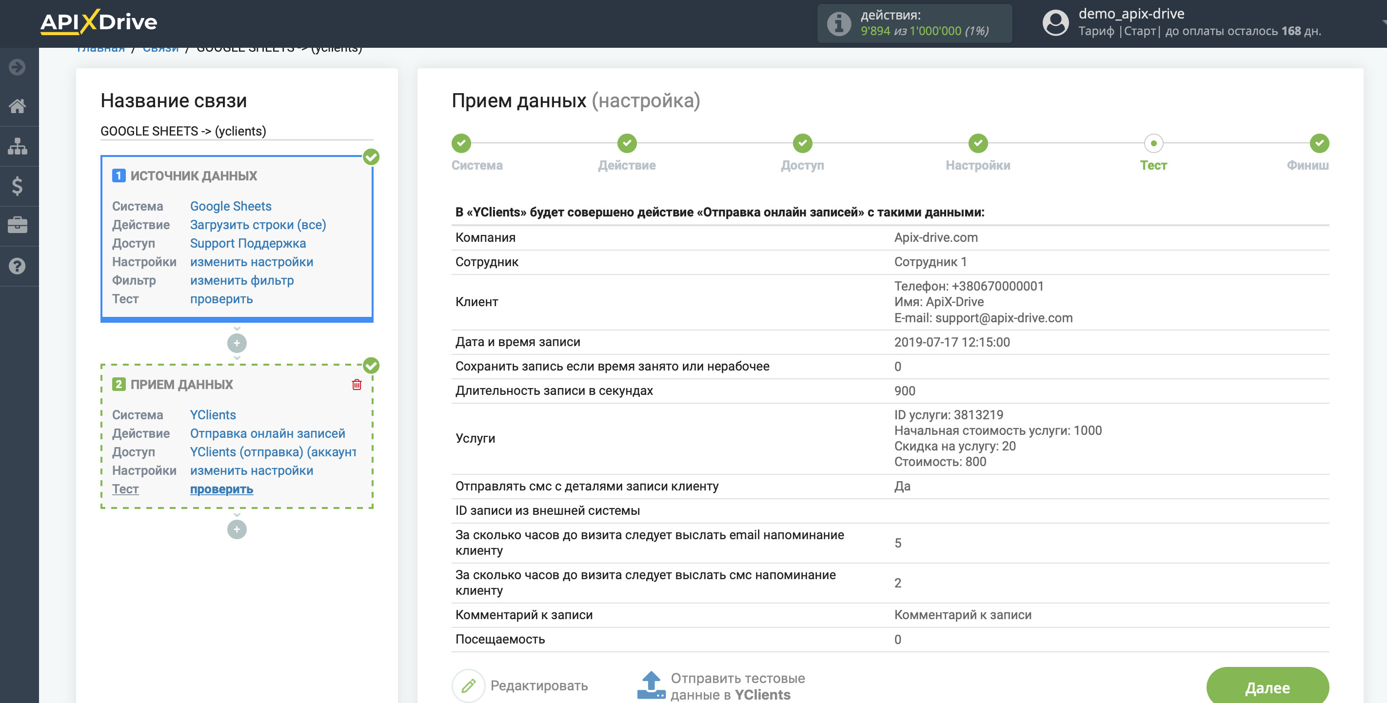Open the Главная breadcrumb link
1387x703 pixels.
tap(100, 48)
